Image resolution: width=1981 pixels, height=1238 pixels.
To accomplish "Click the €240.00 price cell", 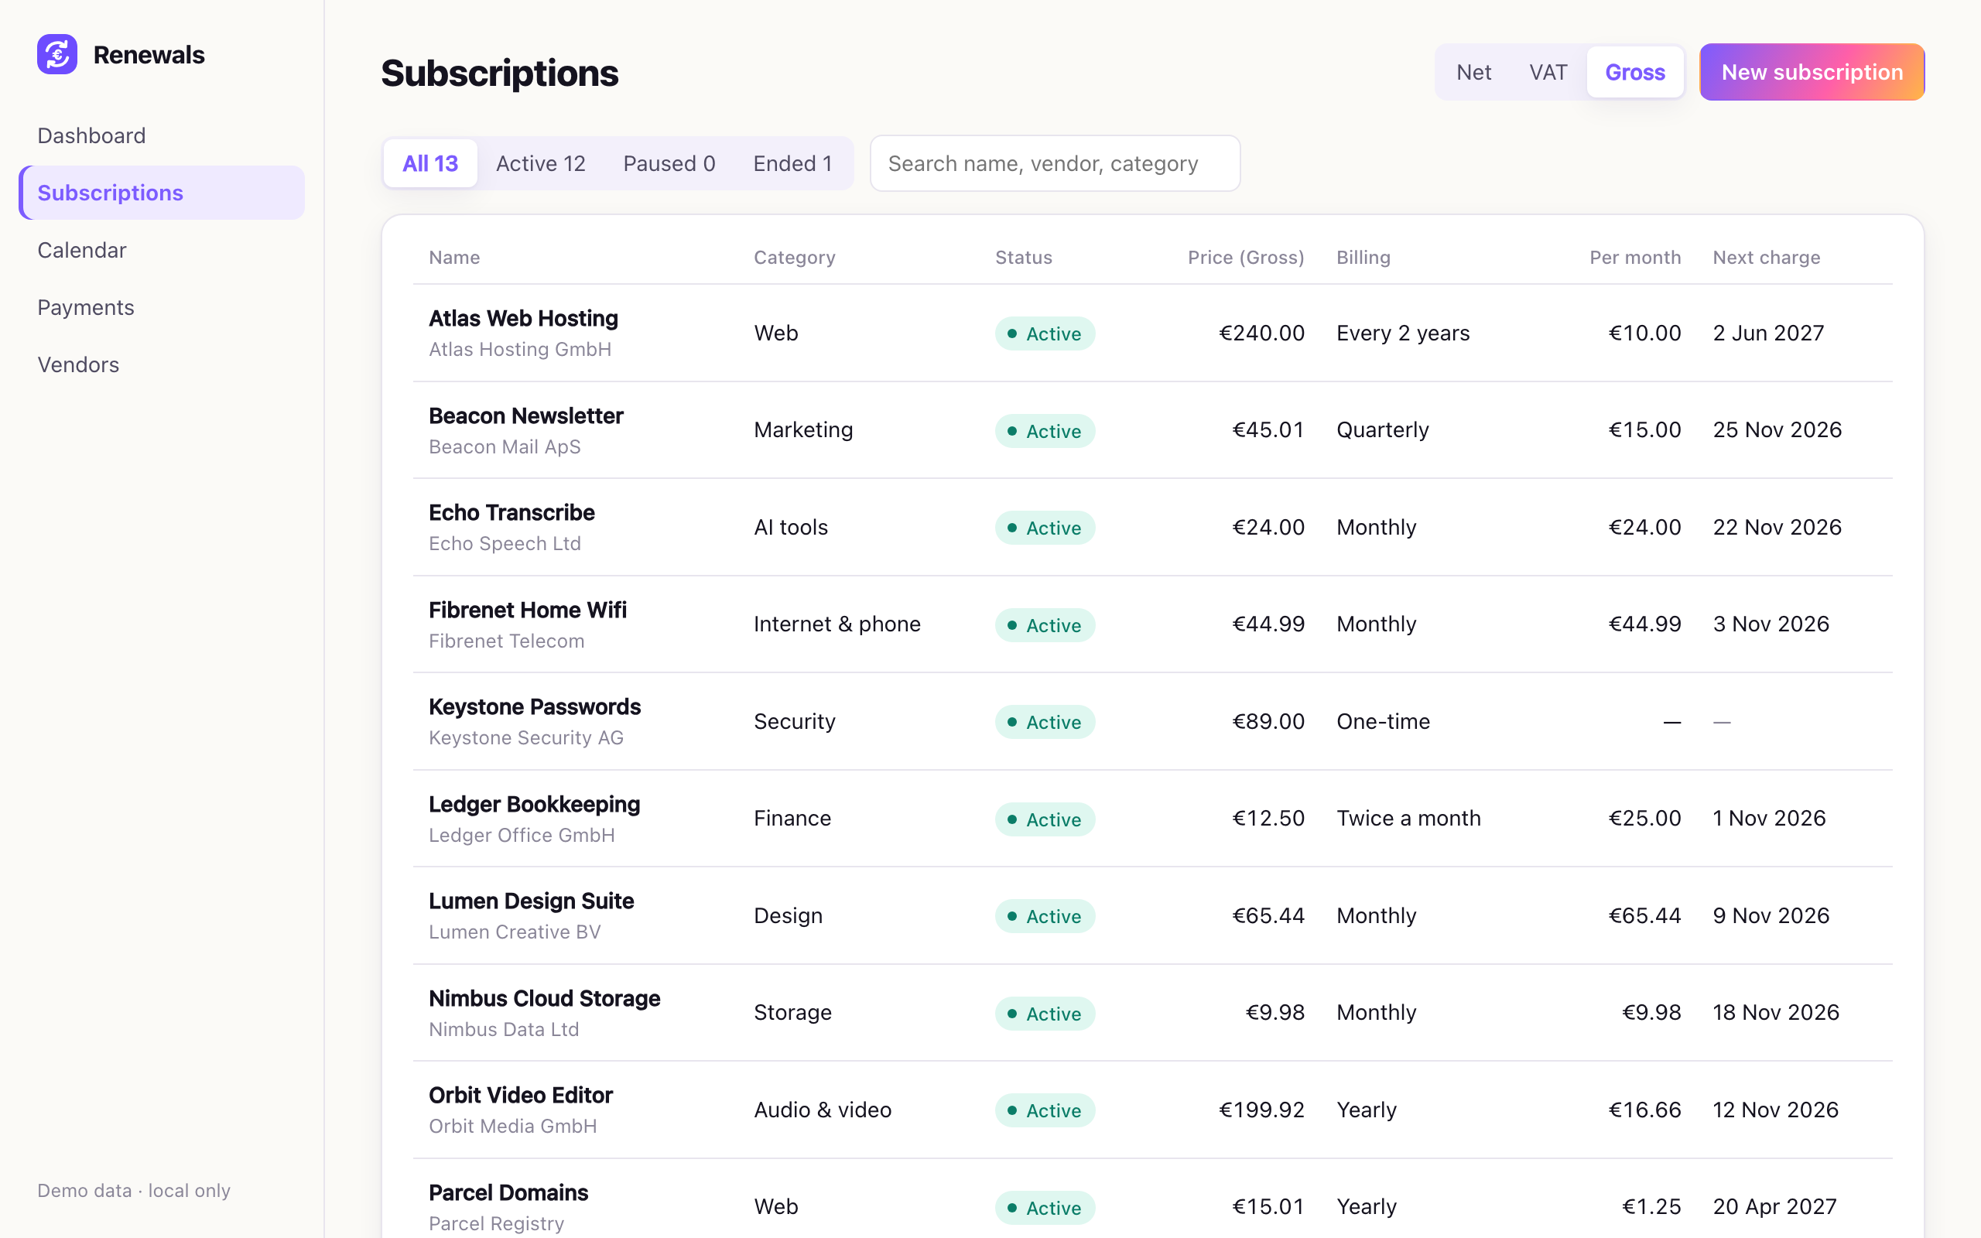I will point(1261,333).
